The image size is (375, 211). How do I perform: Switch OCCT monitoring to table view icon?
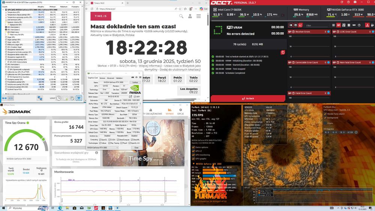click(x=295, y=25)
